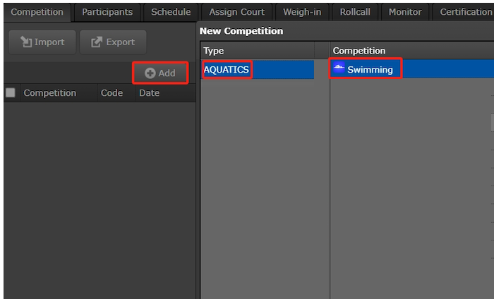Image resolution: width=494 pixels, height=299 pixels.
Task: Select the Swimming competition icon
Action: pyautogui.click(x=339, y=69)
